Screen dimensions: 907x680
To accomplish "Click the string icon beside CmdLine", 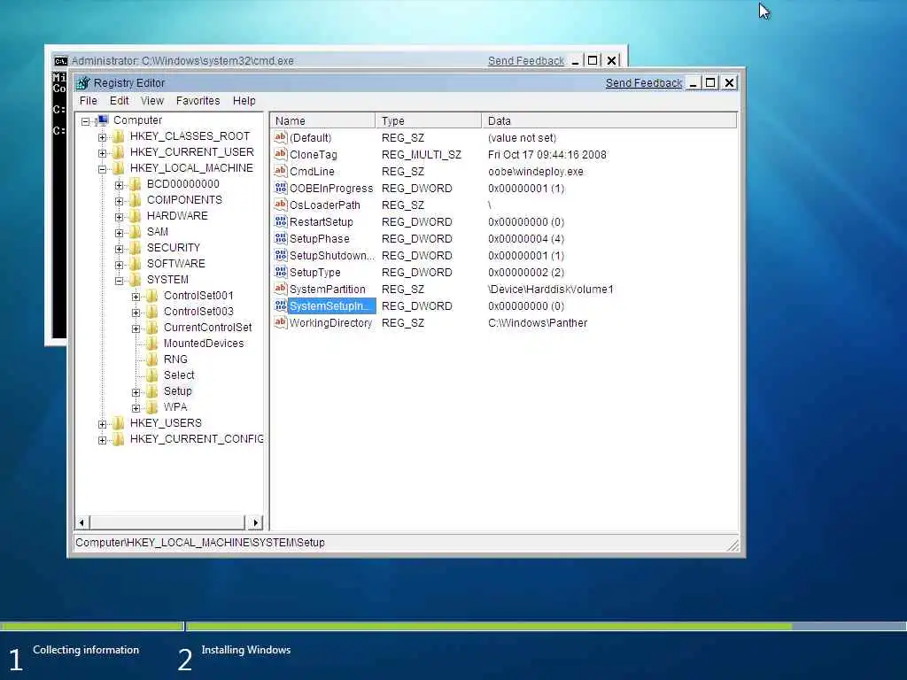I will click(x=281, y=171).
